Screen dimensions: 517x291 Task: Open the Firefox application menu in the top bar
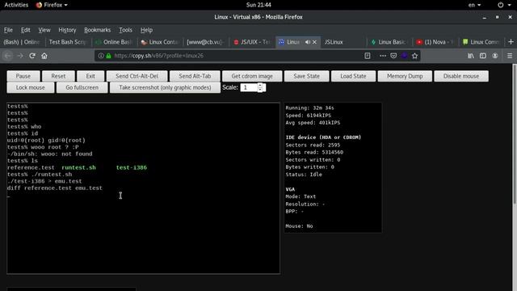(52, 5)
